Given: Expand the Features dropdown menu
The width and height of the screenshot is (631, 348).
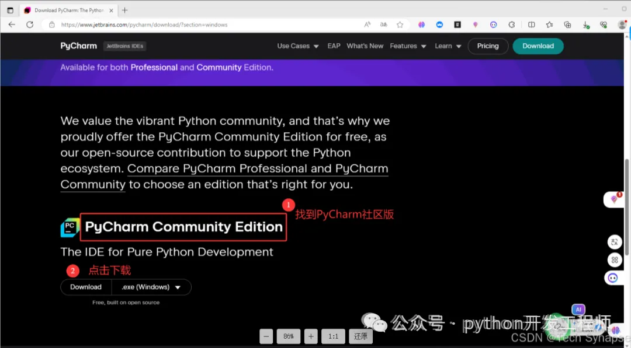Looking at the screenshot, I should [408, 46].
